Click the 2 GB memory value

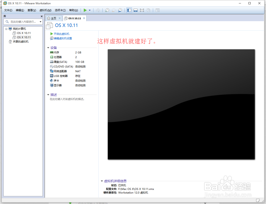tap(78, 53)
